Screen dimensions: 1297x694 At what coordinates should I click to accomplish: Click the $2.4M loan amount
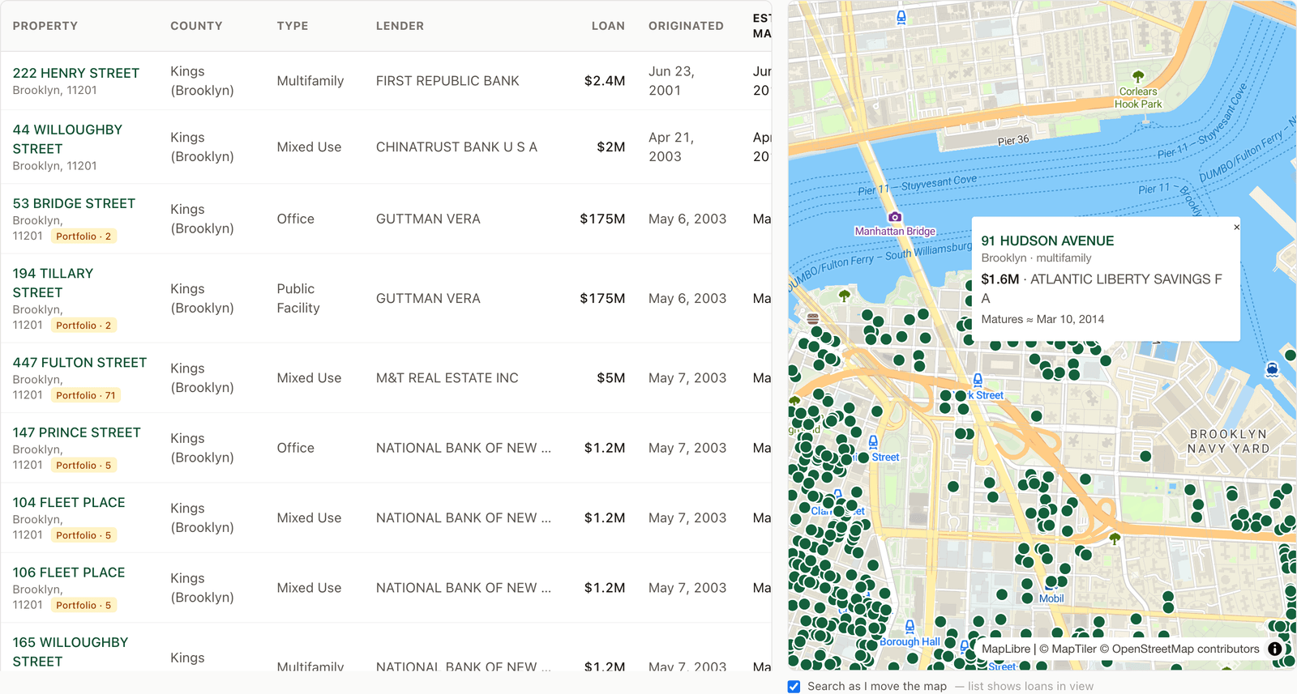[x=605, y=81]
